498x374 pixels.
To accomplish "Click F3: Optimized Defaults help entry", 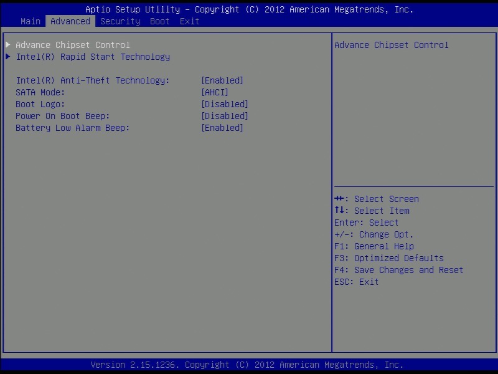I will coord(389,258).
